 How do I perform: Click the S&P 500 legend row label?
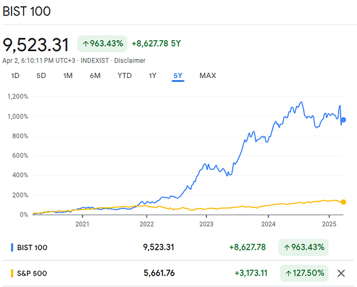[32, 273]
